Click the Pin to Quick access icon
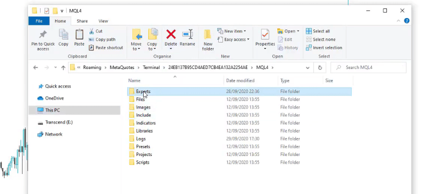This screenshot has height=194, width=446. click(x=43, y=34)
